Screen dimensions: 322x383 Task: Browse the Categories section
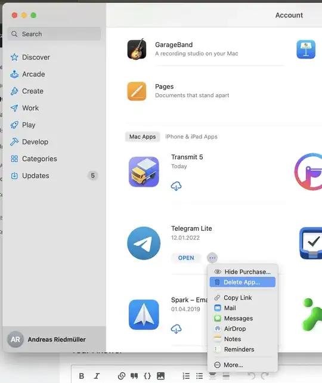click(33, 159)
